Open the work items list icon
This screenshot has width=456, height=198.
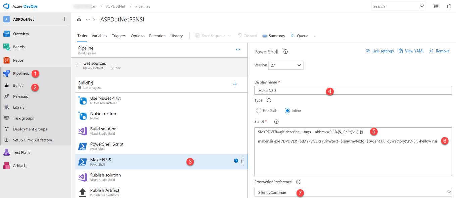(436, 6)
